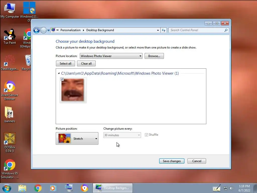The image size is (257, 193).
Task: Click the Clear all button
Action: click(86, 64)
